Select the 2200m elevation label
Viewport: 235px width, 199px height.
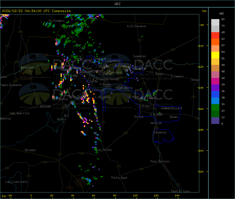click(69, 187)
